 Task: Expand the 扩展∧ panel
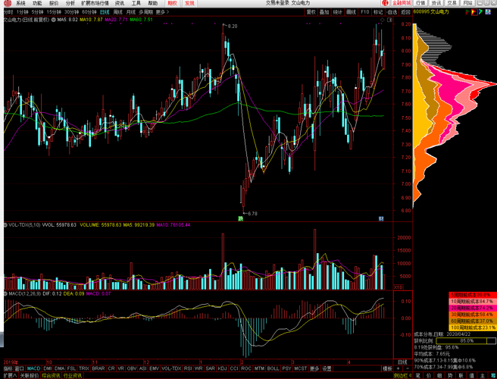[11, 376]
